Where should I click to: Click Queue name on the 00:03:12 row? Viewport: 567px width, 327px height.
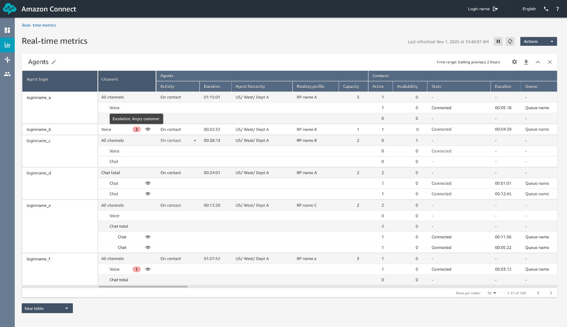point(537,269)
